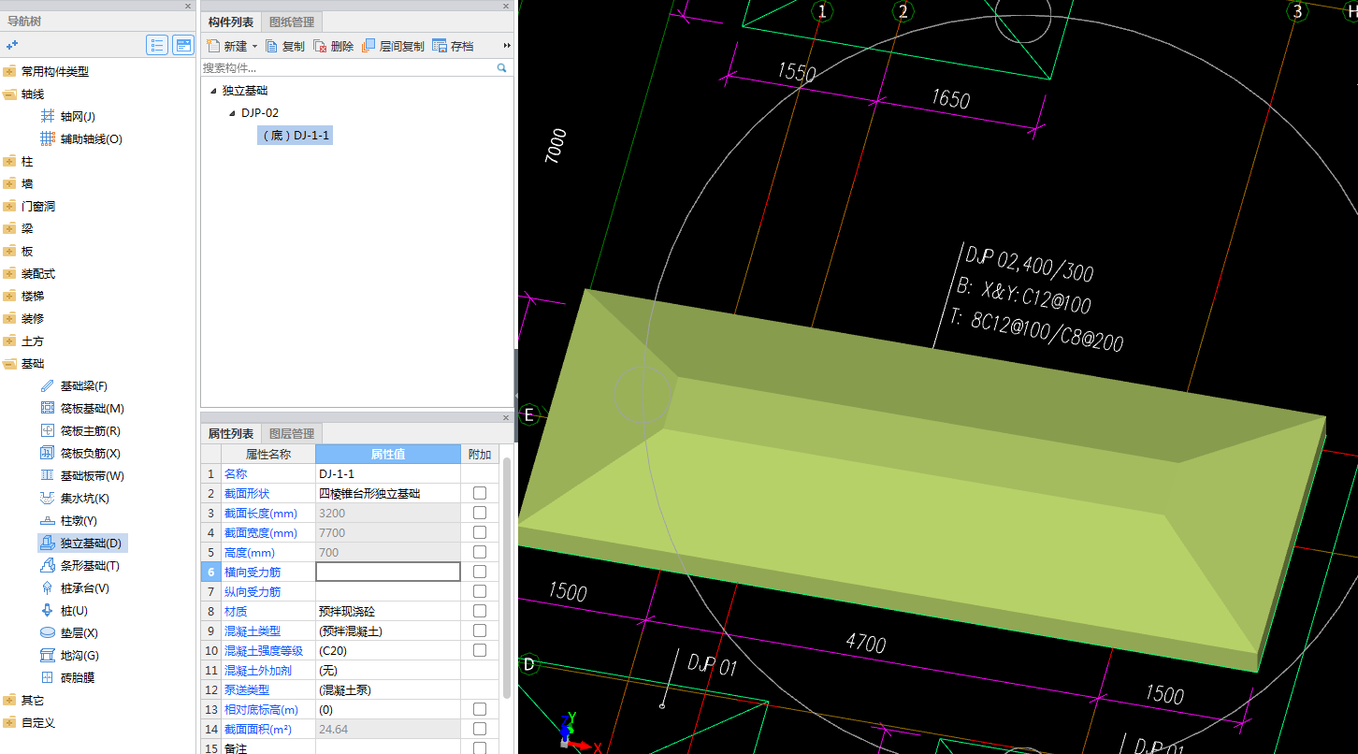Click 删除 delete component button
Screen dimensions: 1358x754
[334, 46]
